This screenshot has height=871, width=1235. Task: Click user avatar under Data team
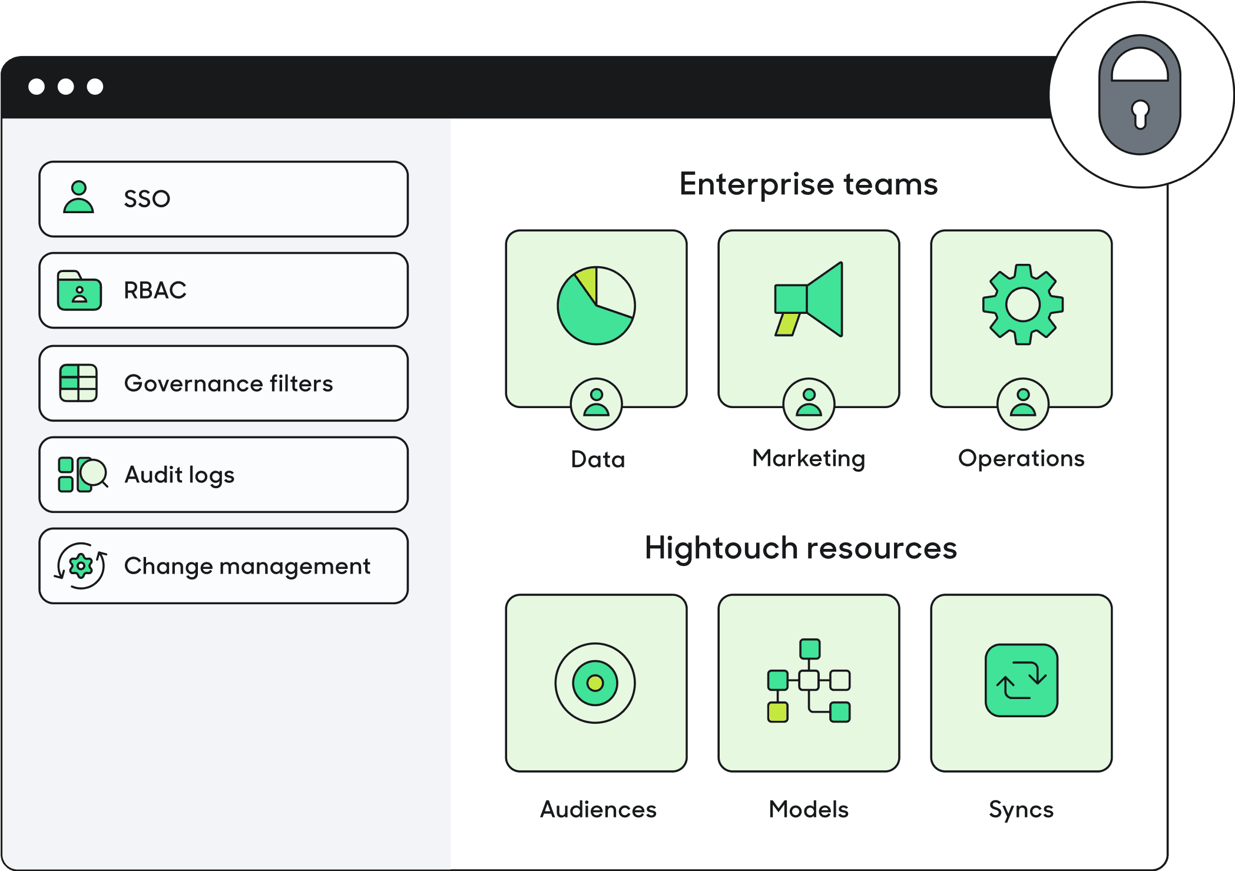pos(596,404)
